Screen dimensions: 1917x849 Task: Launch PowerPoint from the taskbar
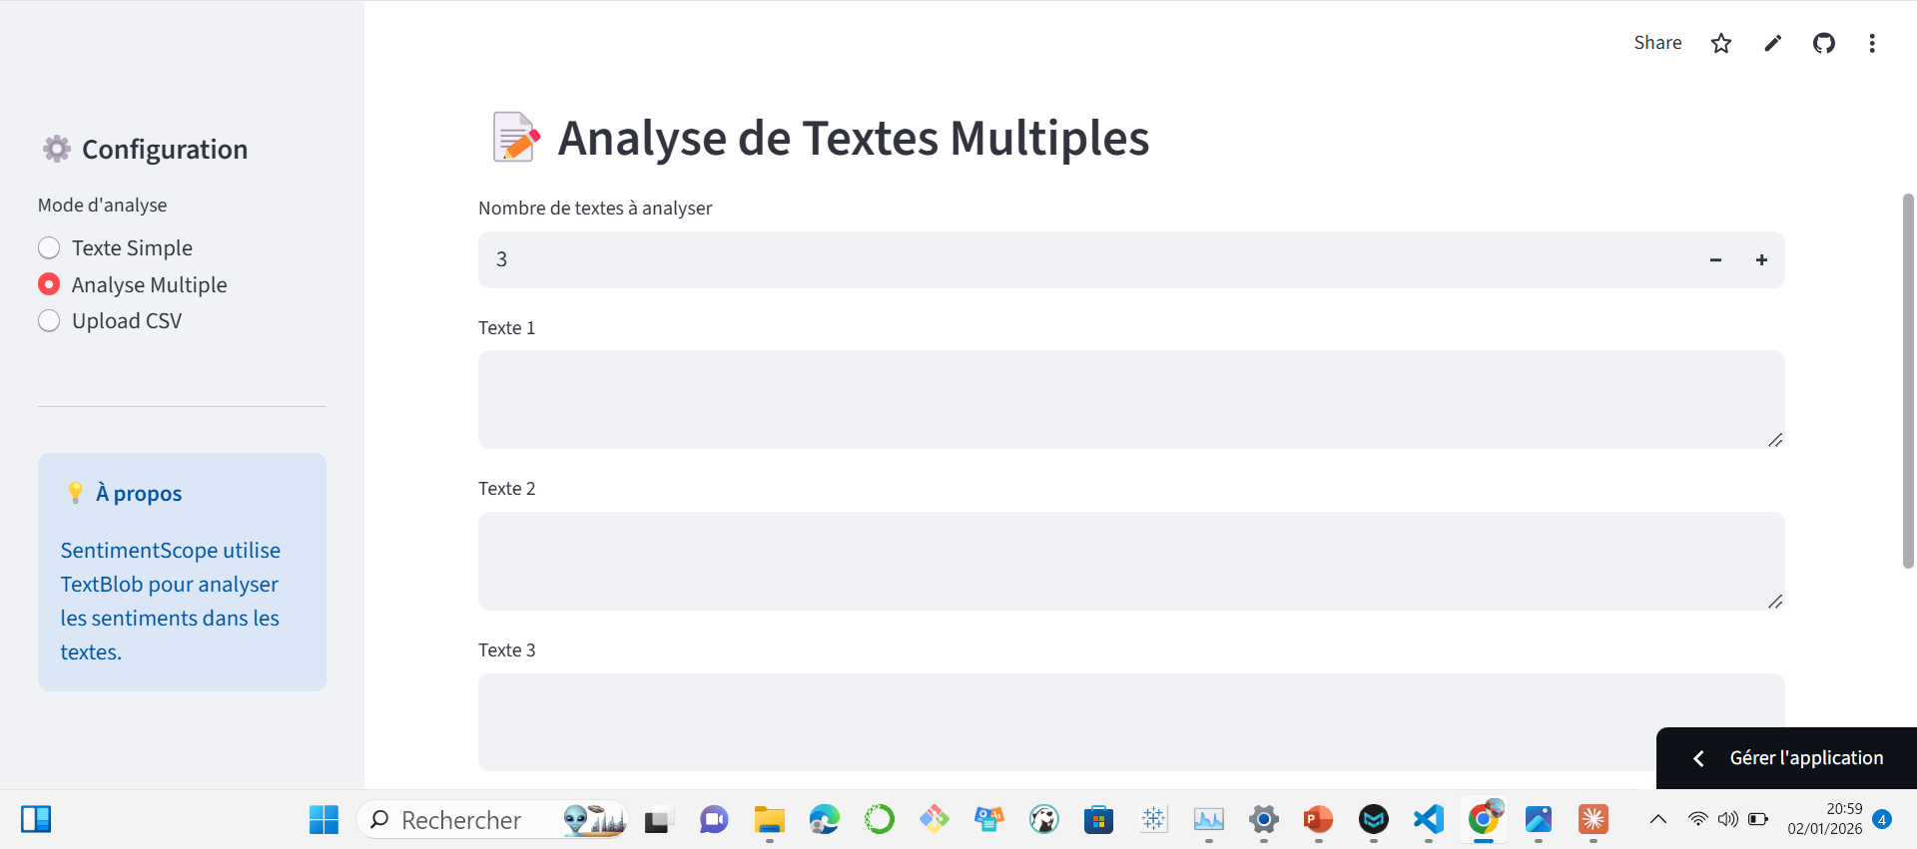click(x=1318, y=819)
